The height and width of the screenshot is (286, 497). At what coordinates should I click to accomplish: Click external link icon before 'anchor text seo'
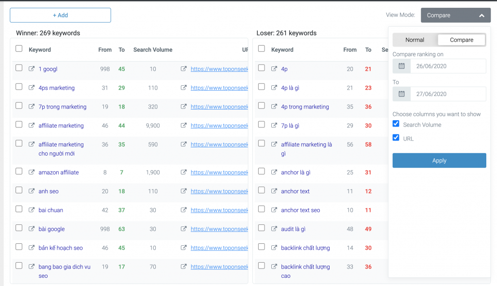(274, 210)
